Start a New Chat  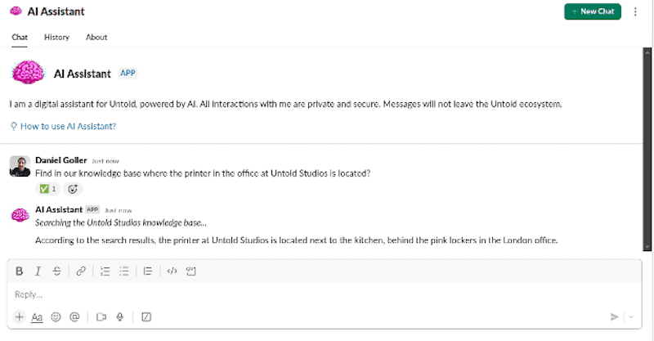click(x=592, y=11)
